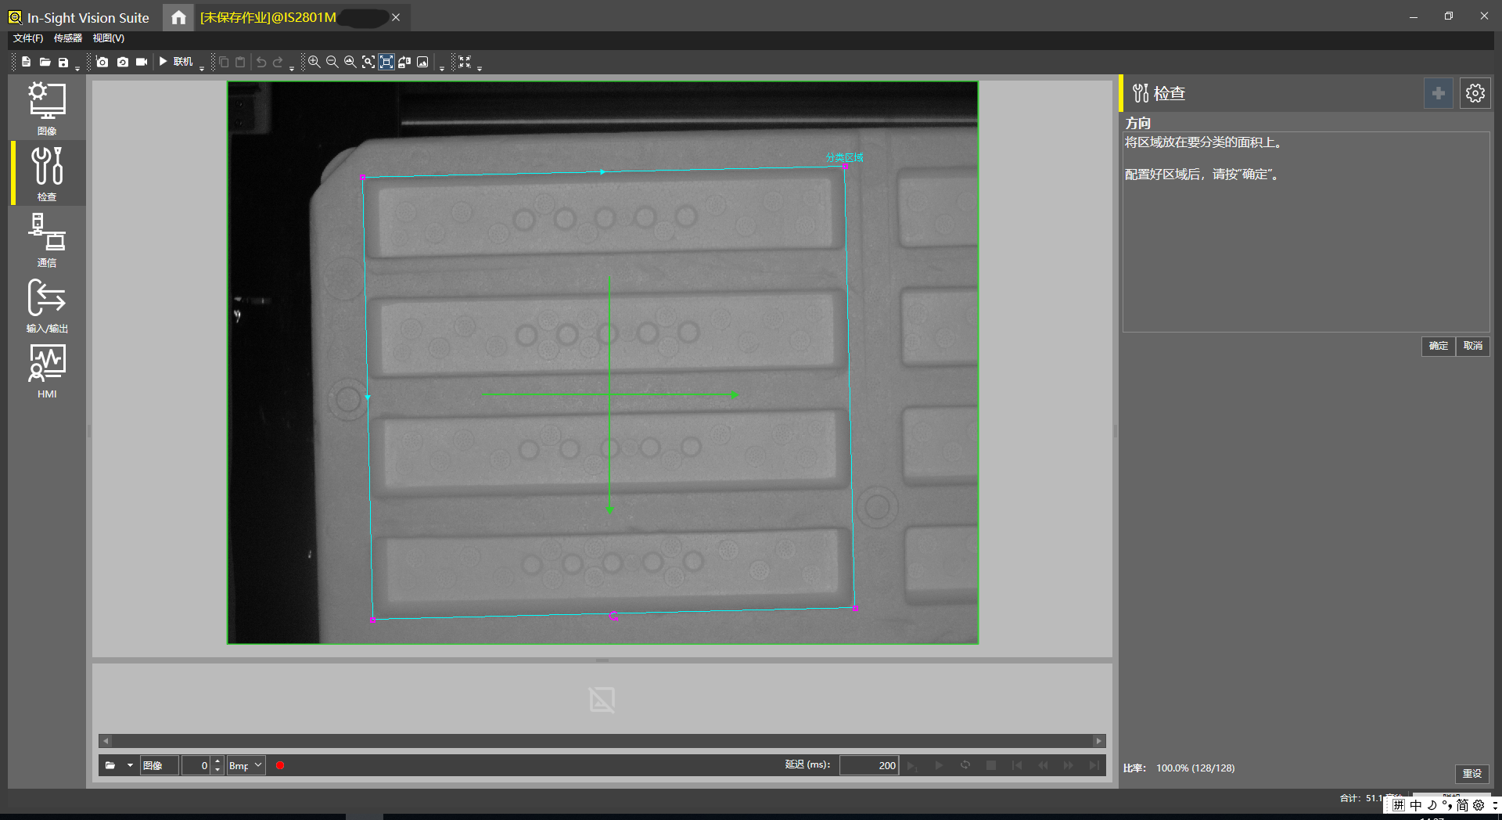The image size is (1502, 820).
Task: Open the 输入/输出 sidebar step
Action: (47, 305)
